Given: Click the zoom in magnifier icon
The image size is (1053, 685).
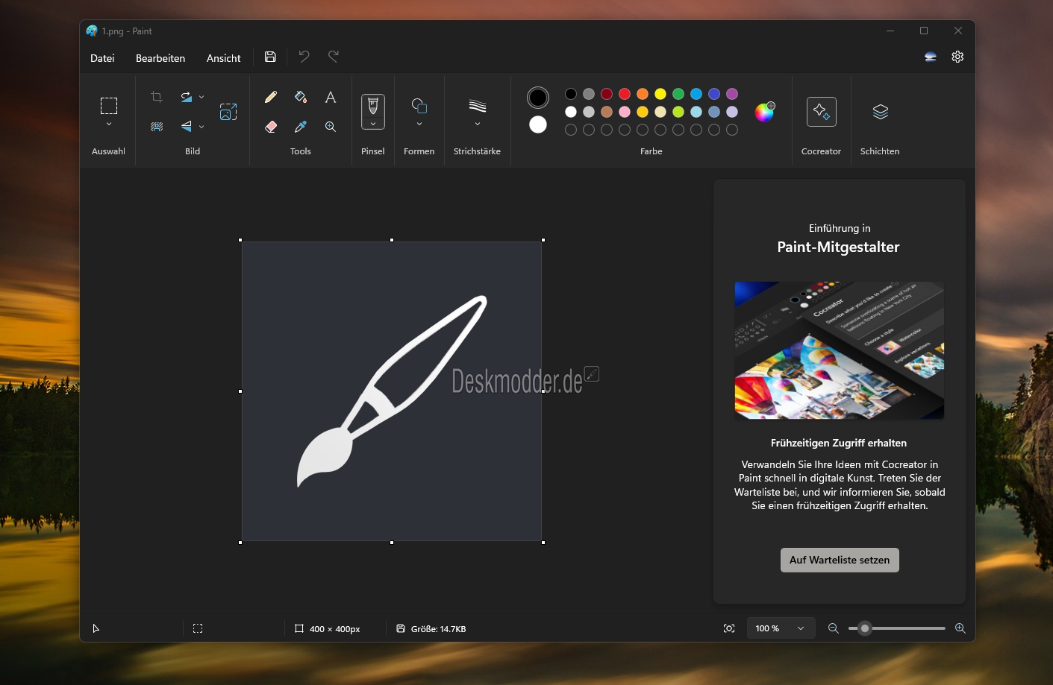Looking at the screenshot, I should [x=960, y=628].
